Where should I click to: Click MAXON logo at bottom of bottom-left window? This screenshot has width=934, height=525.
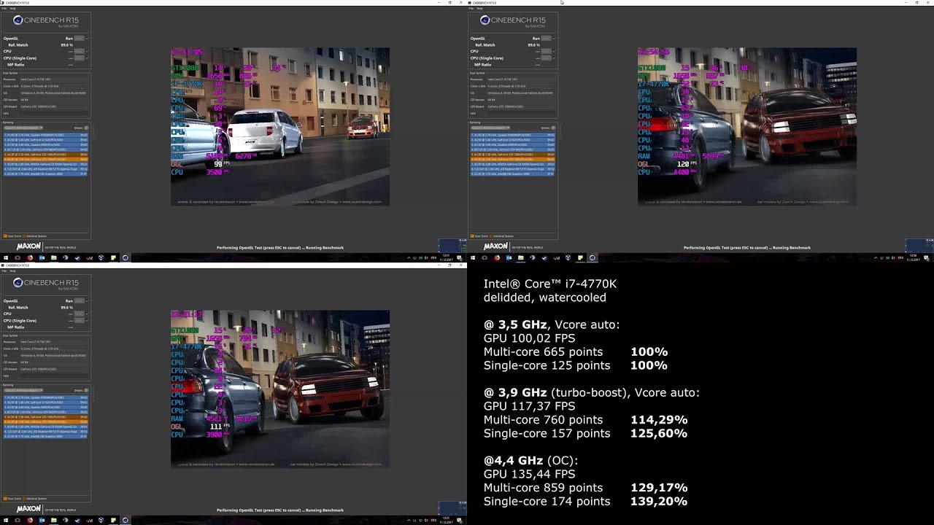click(29, 508)
